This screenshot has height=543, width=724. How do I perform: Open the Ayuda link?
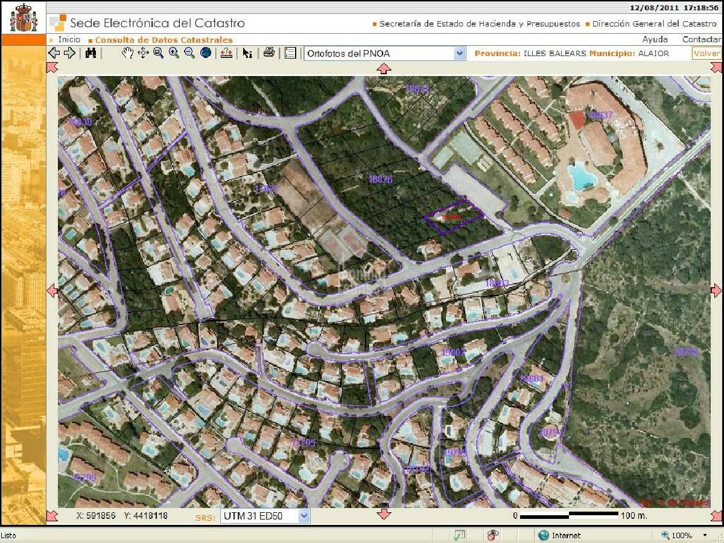[655, 40]
